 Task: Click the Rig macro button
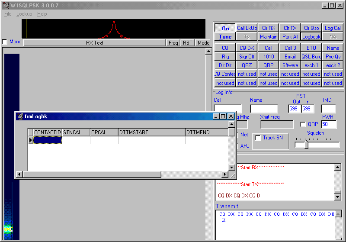[x=225, y=57]
